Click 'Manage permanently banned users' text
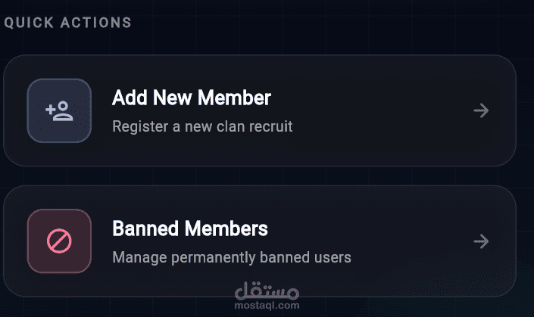 [231, 257]
